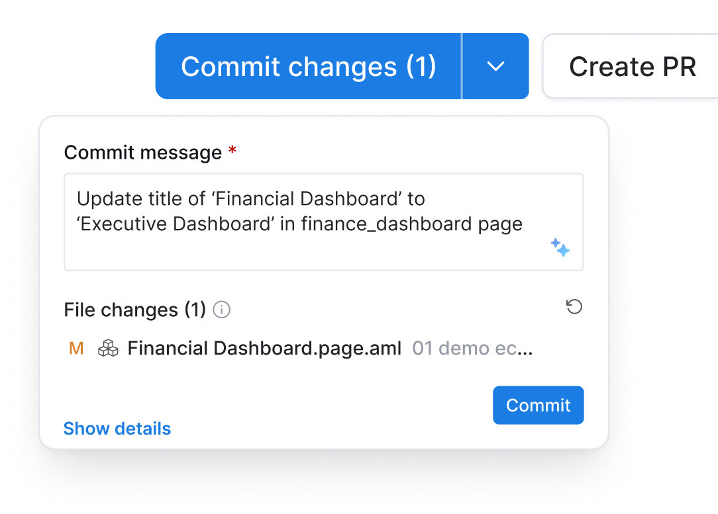
Task: Click the red required asterisk
Action: [x=232, y=152]
